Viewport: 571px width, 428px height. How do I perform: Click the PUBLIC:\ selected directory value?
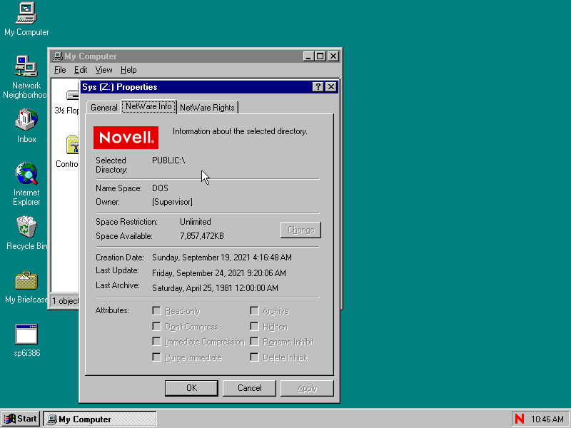click(x=168, y=160)
